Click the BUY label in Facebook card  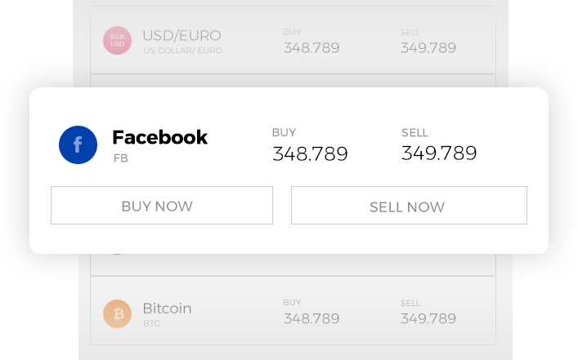[x=284, y=132]
